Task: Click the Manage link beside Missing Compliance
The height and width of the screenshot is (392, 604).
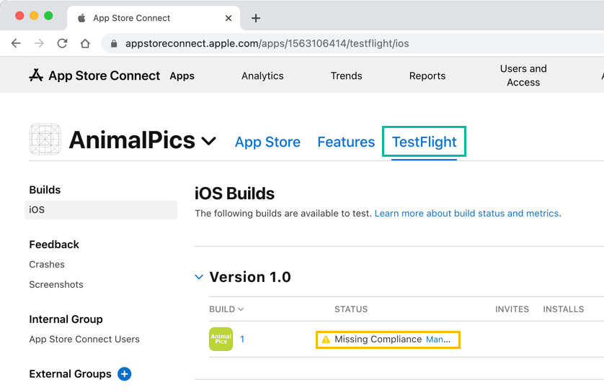Action: (438, 339)
